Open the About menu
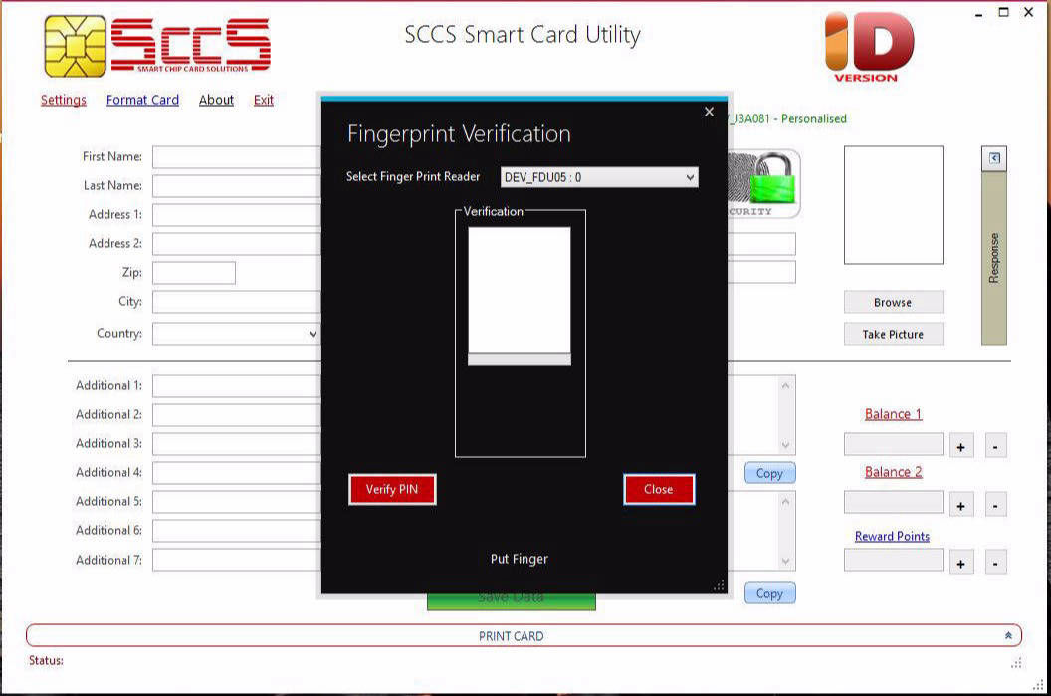The height and width of the screenshot is (696, 1051). (x=216, y=100)
